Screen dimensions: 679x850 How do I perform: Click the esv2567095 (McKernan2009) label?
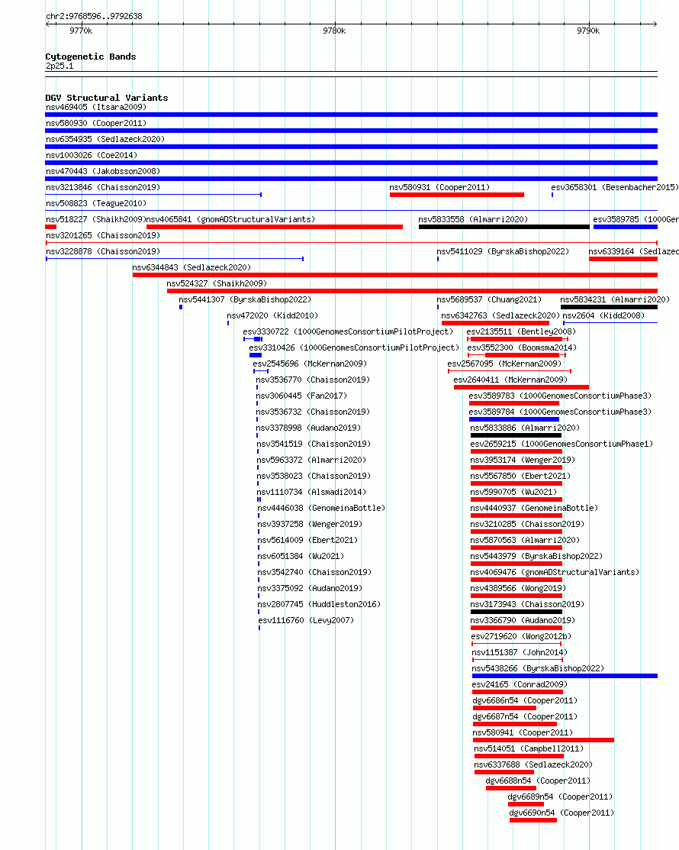504,364
